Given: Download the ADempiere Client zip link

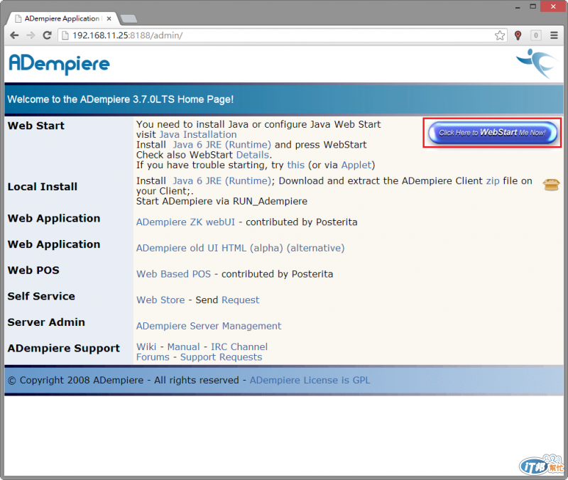Looking at the screenshot, I should coord(493,181).
